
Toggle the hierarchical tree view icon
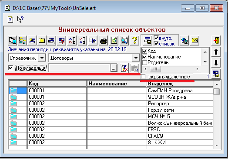click(x=22, y=40)
